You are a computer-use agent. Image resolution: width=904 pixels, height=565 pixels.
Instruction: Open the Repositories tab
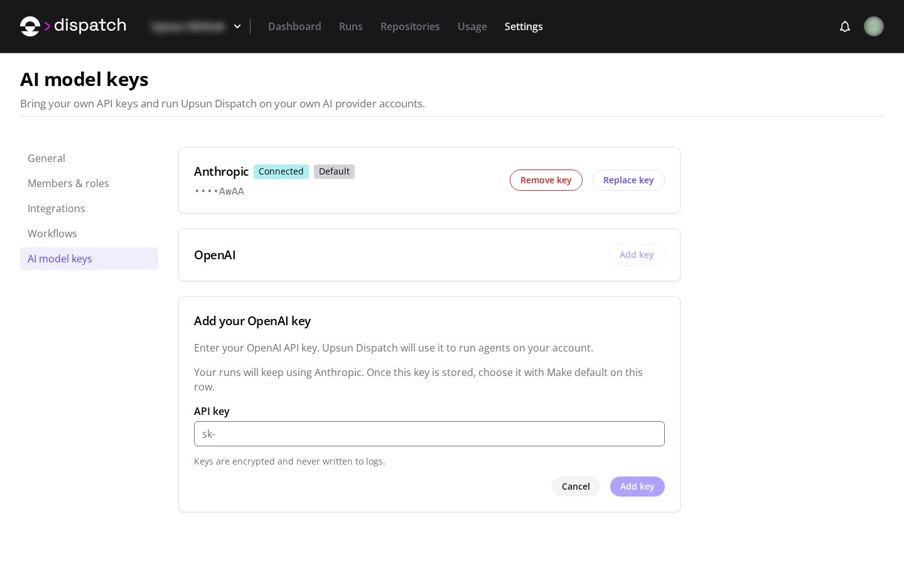(x=410, y=26)
